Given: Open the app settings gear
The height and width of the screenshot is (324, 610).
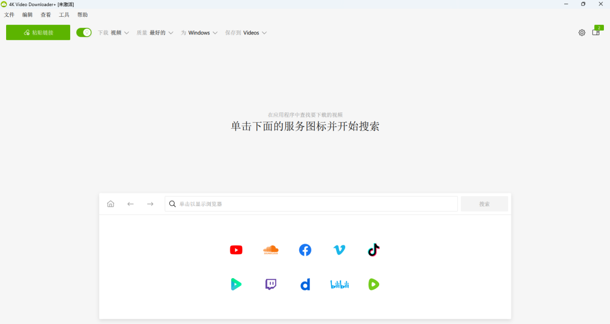Looking at the screenshot, I should coord(582,32).
